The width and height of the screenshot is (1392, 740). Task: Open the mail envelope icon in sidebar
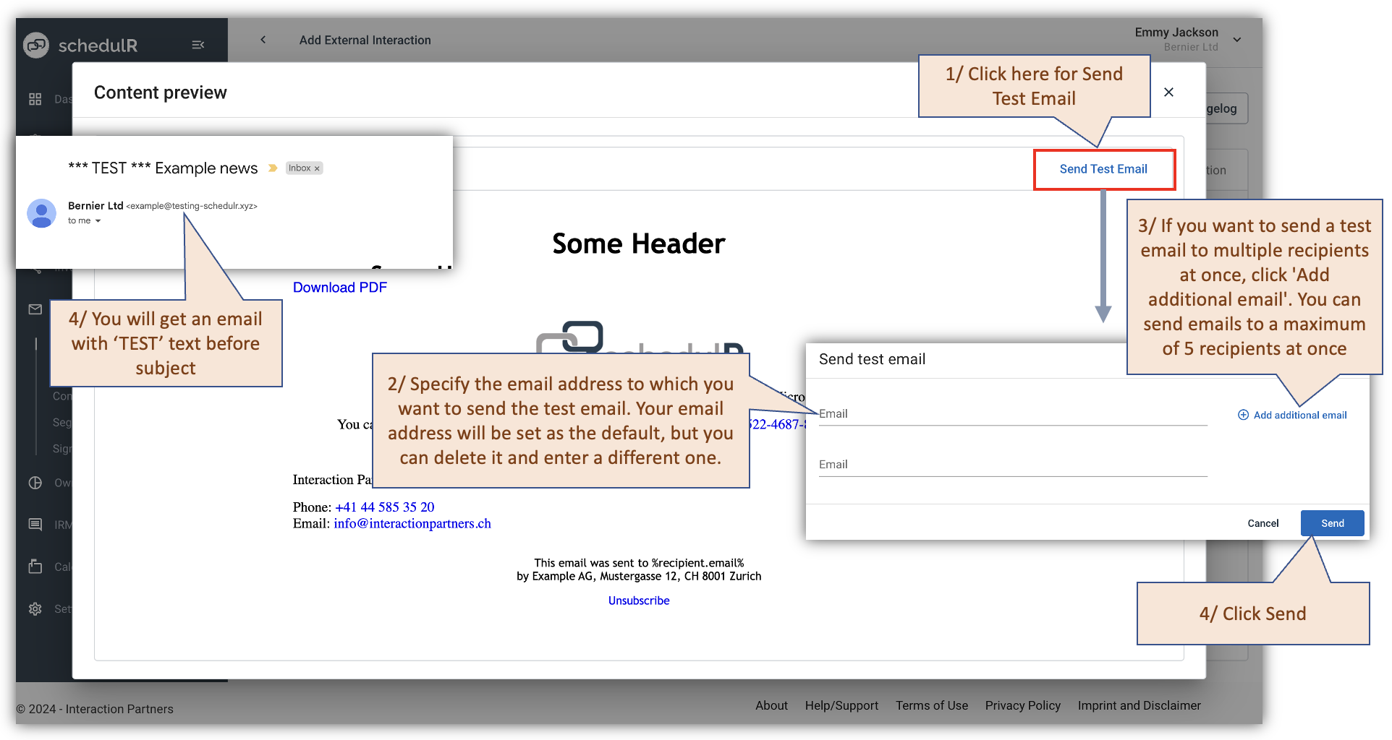click(35, 309)
